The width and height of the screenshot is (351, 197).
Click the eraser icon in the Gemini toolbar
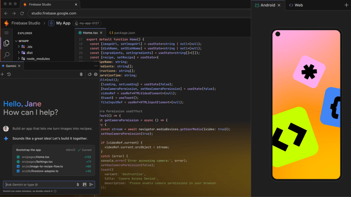(90, 74)
